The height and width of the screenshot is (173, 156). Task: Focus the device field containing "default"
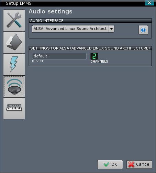[x=59, y=56]
